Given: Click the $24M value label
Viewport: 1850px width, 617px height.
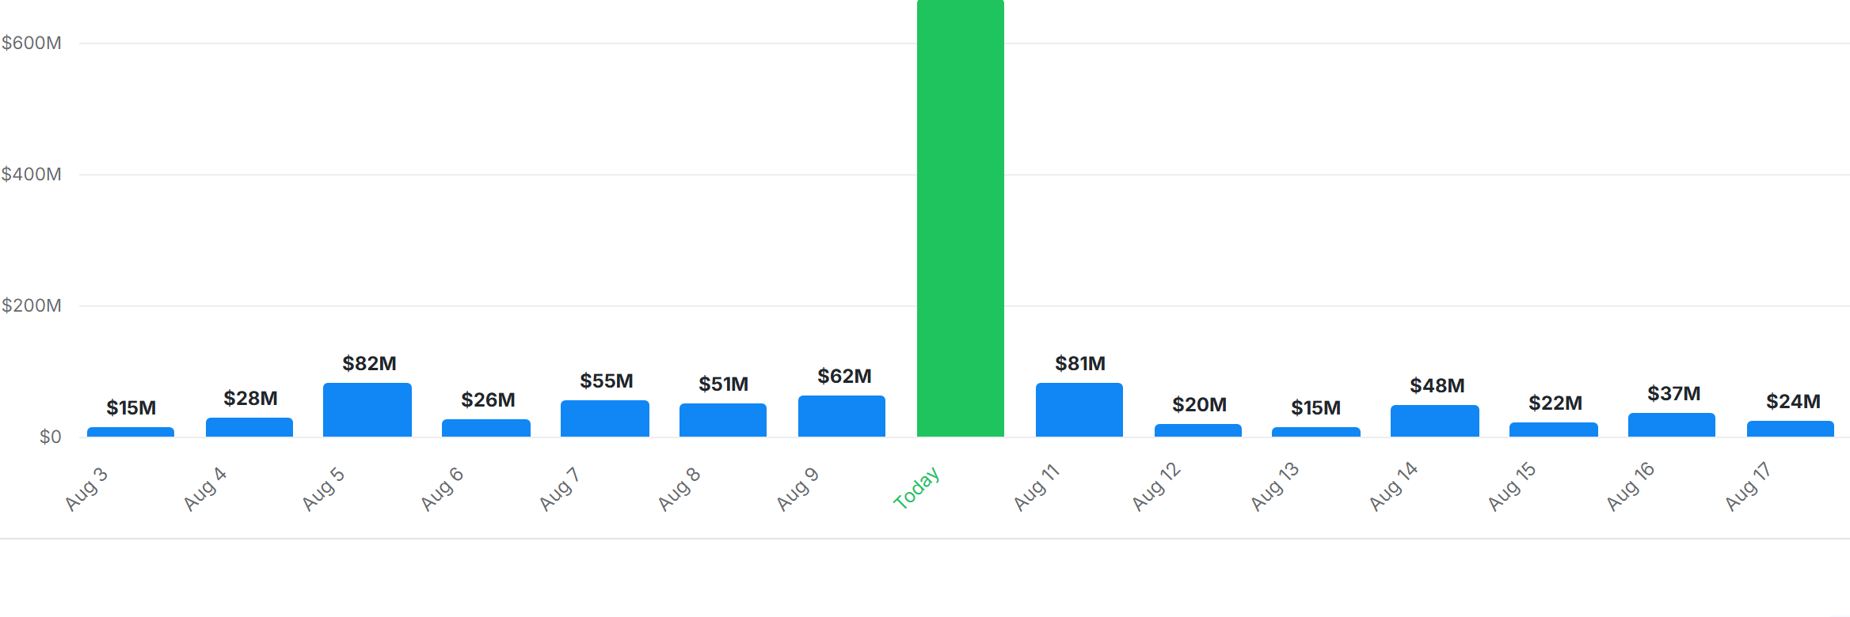Looking at the screenshot, I should 1793,402.
